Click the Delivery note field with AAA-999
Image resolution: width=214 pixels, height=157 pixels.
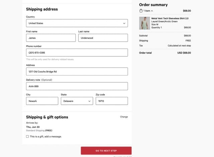(x=77, y=86)
